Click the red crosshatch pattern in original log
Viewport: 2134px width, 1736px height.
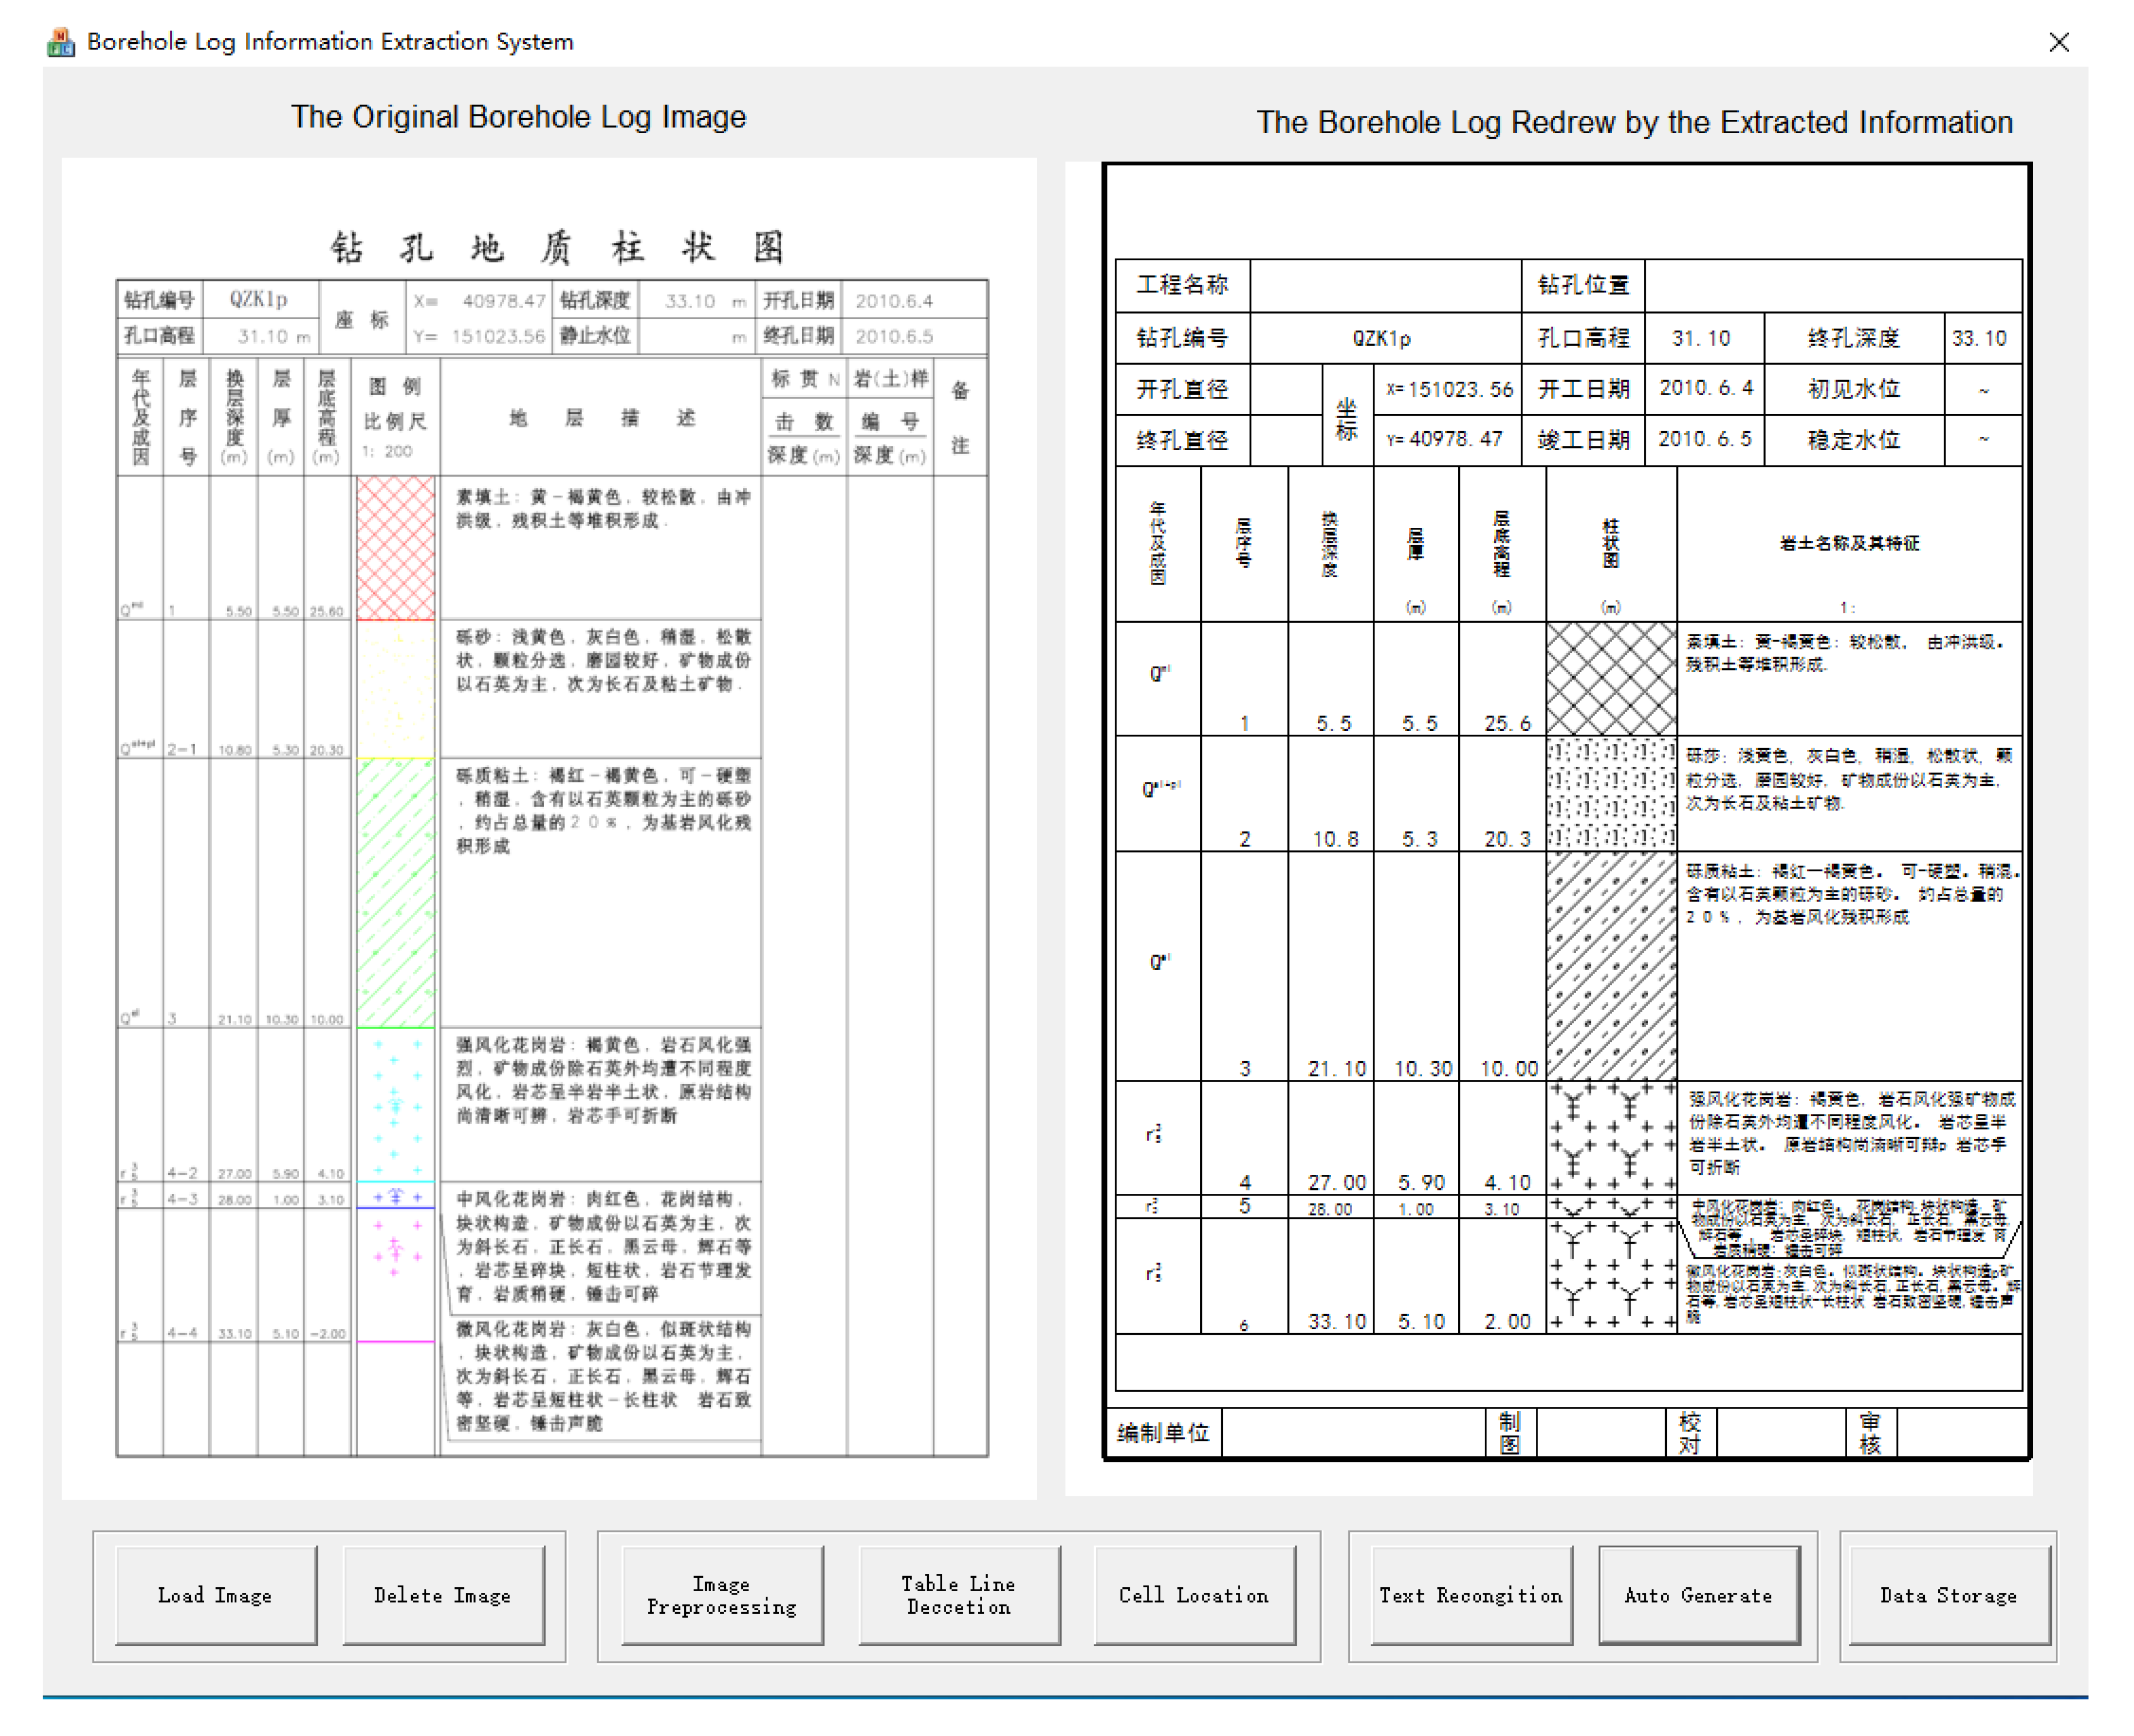tap(396, 547)
